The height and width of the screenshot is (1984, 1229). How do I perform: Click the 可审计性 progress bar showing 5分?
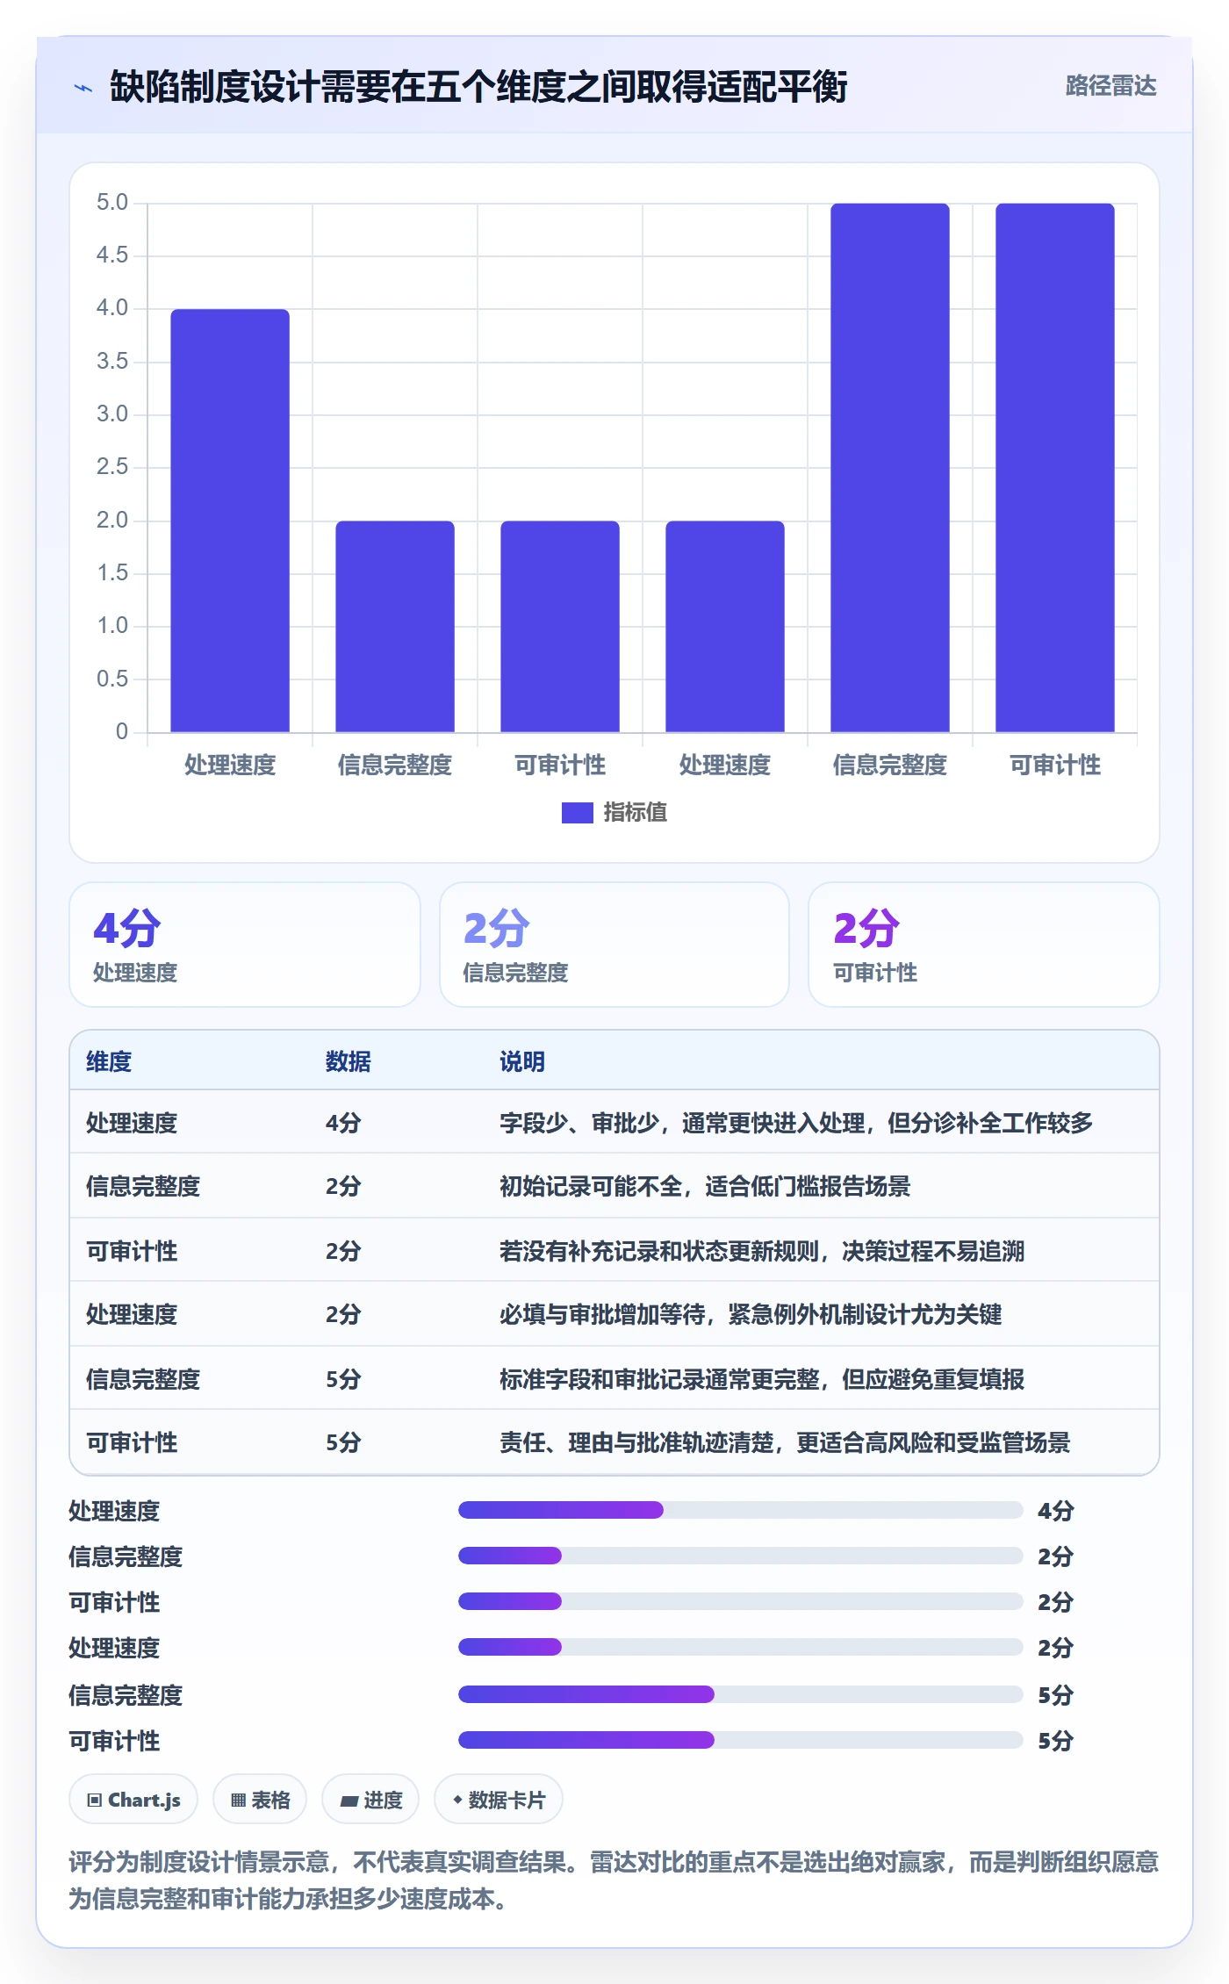[x=740, y=1740]
